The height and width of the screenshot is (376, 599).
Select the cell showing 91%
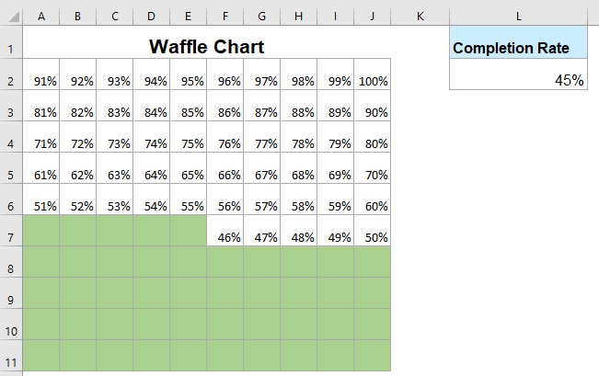(41, 81)
